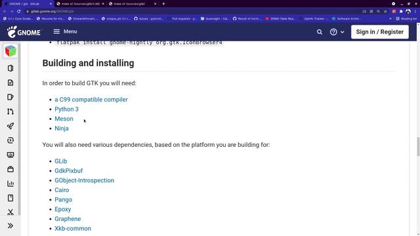Open the hamburger Menu
The width and height of the screenshot is (420, 236).
[65, 31]
